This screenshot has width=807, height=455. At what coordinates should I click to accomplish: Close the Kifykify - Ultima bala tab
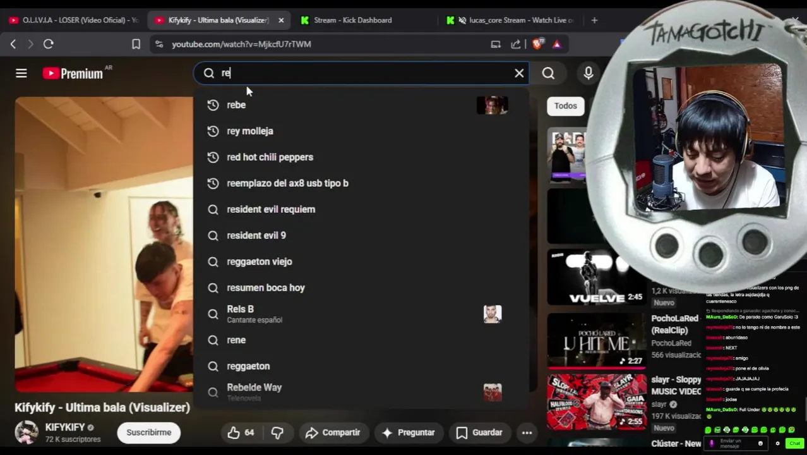point(281,20)
